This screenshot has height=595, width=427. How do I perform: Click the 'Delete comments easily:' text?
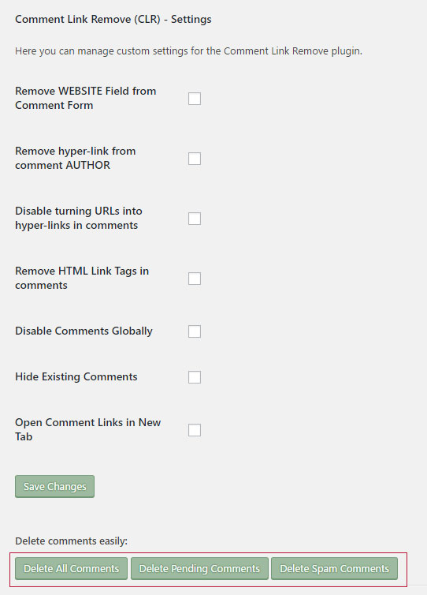(71, 541)
